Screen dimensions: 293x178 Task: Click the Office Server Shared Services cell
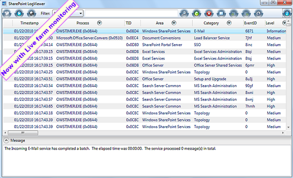coord(218,65)
